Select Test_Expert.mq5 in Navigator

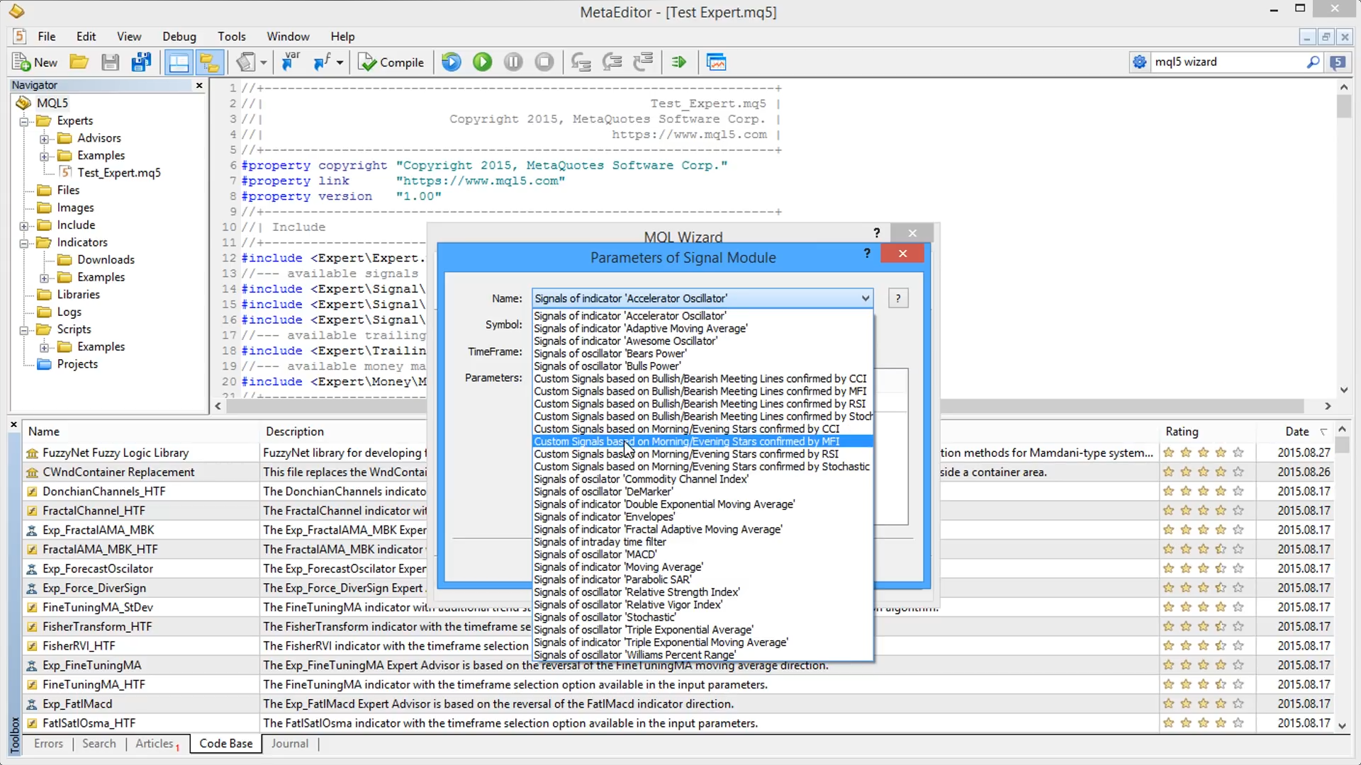point(118,173)
